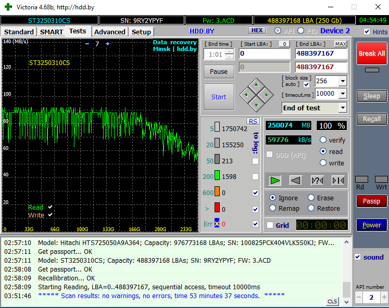
Task: Select the verify radio option
Action: coord(323,140)
